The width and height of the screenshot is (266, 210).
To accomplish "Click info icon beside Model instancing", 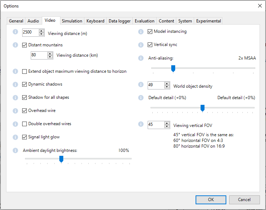I will click(x=141, y=32).
